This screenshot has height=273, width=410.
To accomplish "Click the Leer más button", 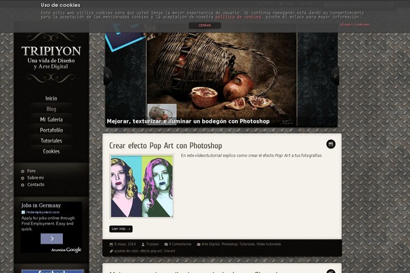I will click(121, 229).
